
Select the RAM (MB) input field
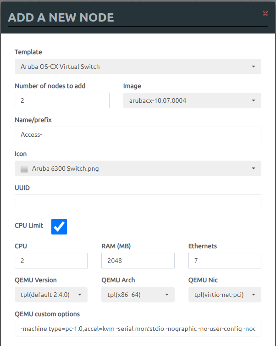(x=138, y=261)
